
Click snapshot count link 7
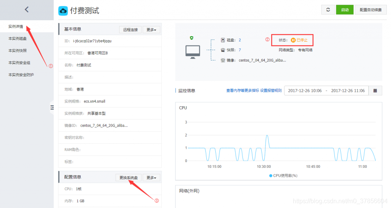240,50
